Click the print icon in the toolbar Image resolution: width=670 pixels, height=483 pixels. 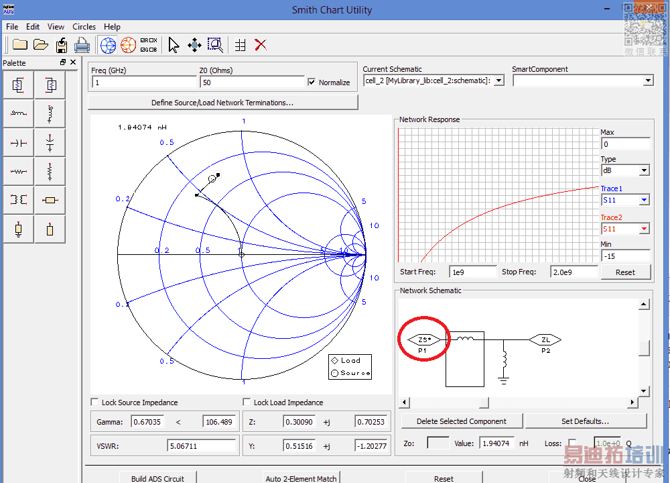point(82,45)
